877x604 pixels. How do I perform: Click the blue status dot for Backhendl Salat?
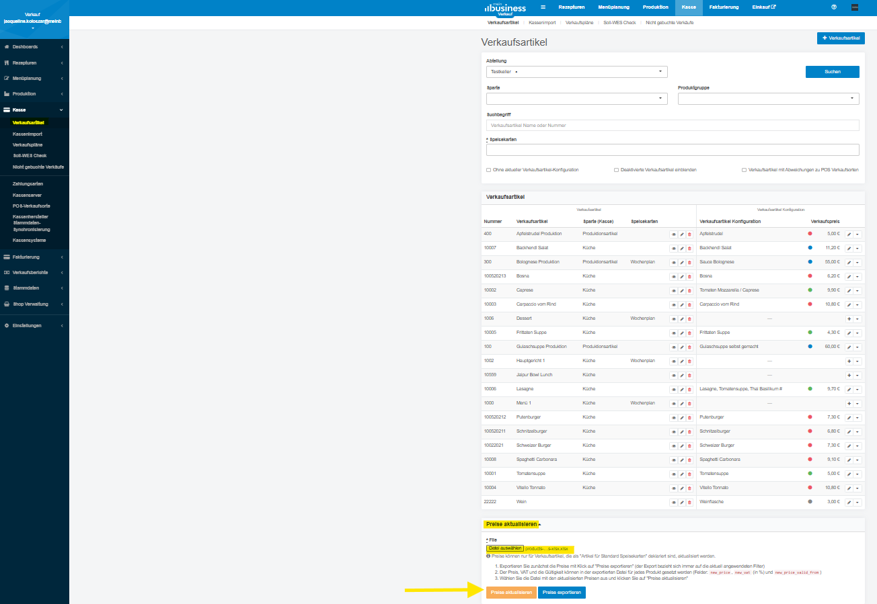click(810, 248)
